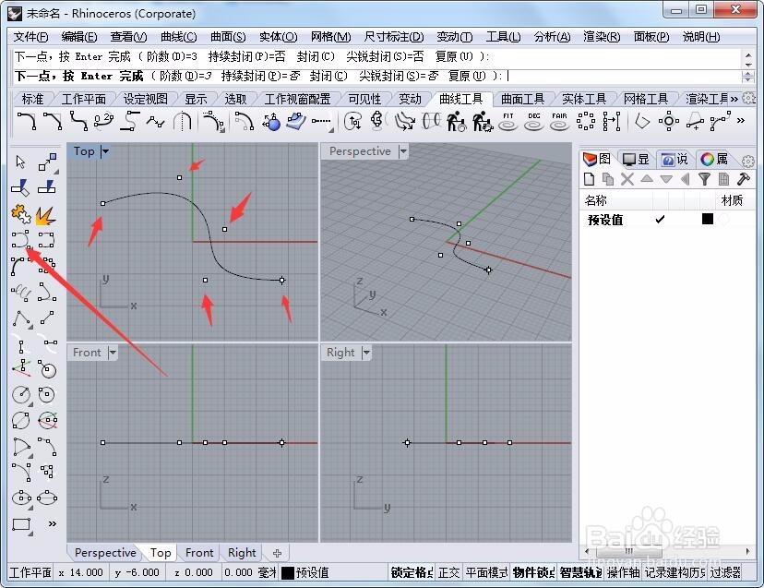This screenshot has width=764, height=588.
Task: Open the Perspective viewport dropdown menu
Action: coord(403,151)
